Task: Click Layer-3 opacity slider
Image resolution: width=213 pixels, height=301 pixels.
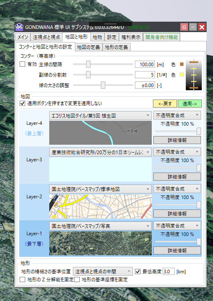Action: coord(178,168)
